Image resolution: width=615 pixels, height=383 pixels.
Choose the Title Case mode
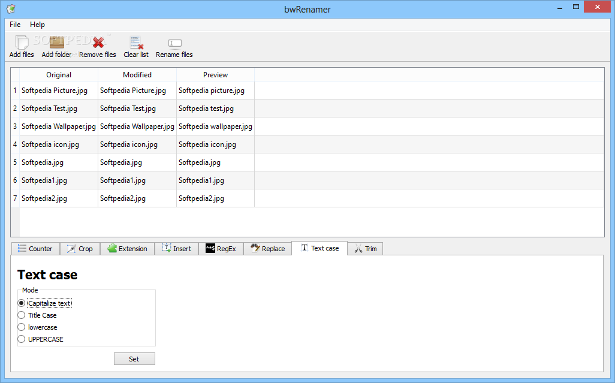tap(37, 315)
